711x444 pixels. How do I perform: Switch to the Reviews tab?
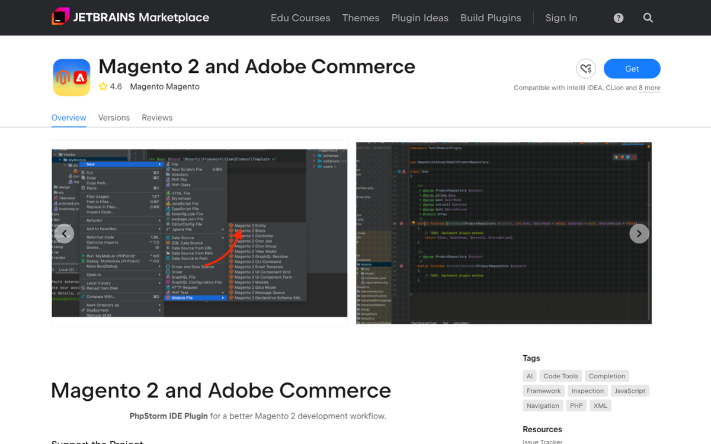[x=157, y=118]
